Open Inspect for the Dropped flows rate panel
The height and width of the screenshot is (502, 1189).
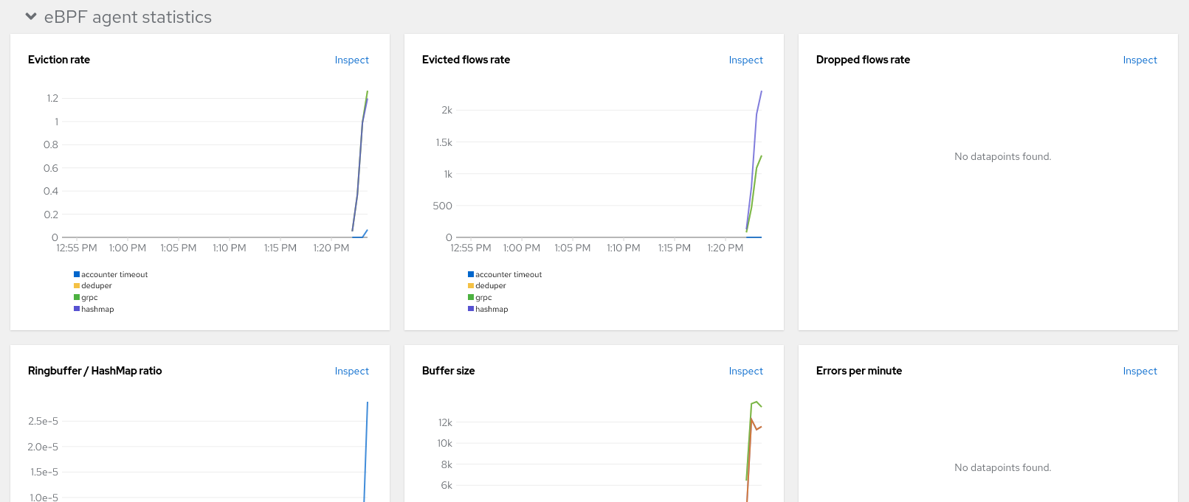pos(1140,60)
